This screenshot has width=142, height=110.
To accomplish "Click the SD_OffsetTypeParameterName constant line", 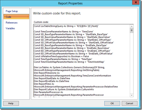I will [72, 40].
